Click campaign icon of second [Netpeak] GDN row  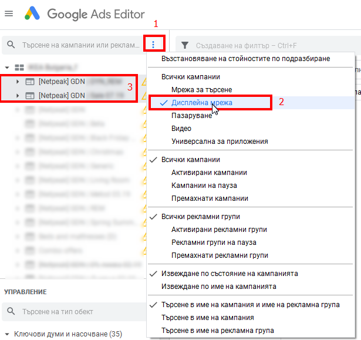(x=30, y=96)
